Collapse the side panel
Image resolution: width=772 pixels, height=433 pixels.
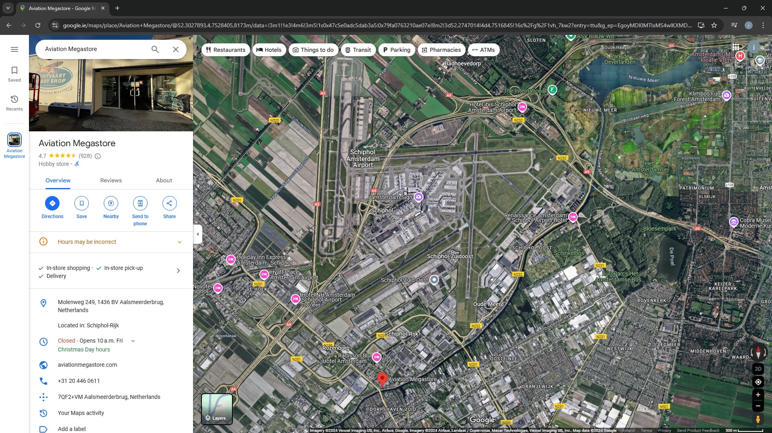(x=197, y=234)
